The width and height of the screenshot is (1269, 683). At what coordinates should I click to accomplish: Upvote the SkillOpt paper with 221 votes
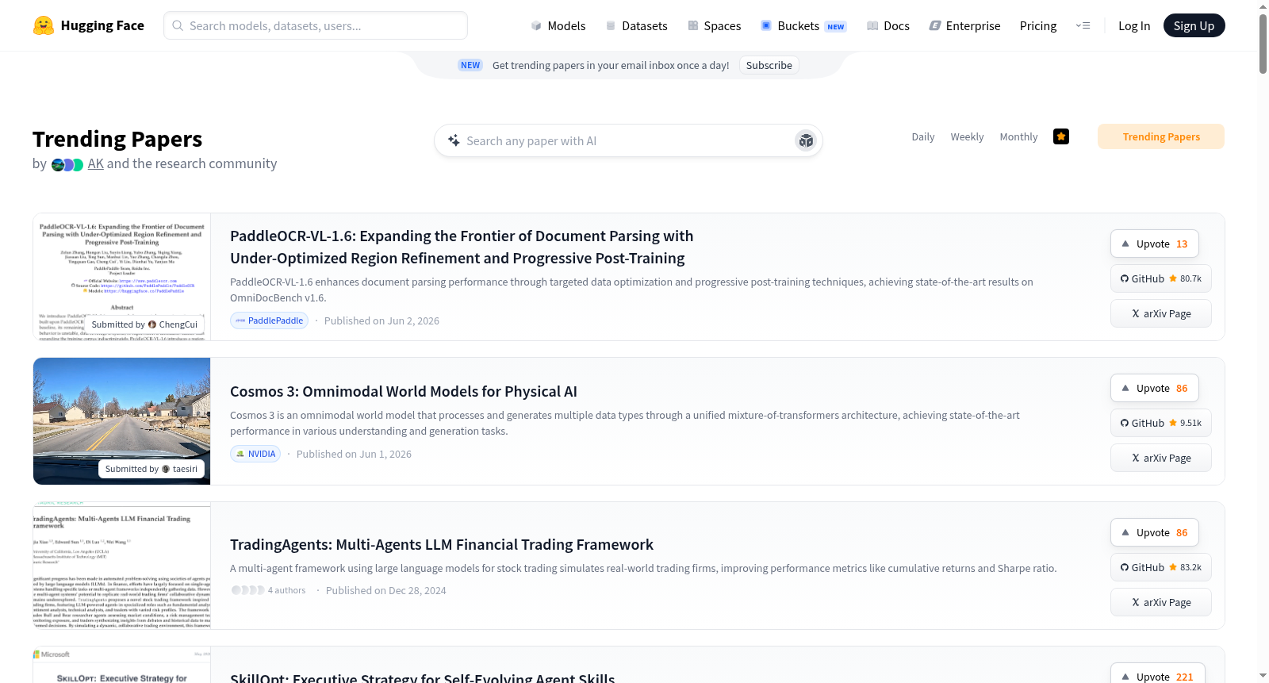click(x=1158, y=673)
